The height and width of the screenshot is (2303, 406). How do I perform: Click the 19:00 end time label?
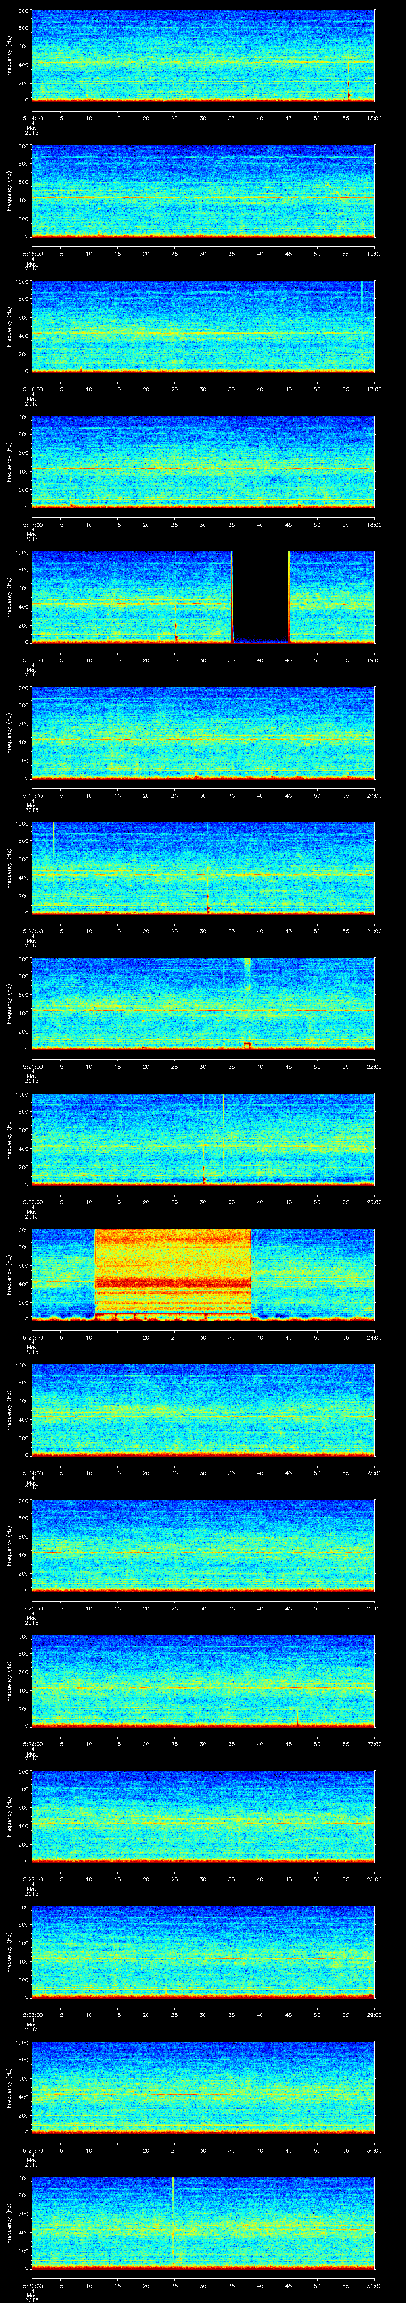pyautogui.click(x=375, y=660)
